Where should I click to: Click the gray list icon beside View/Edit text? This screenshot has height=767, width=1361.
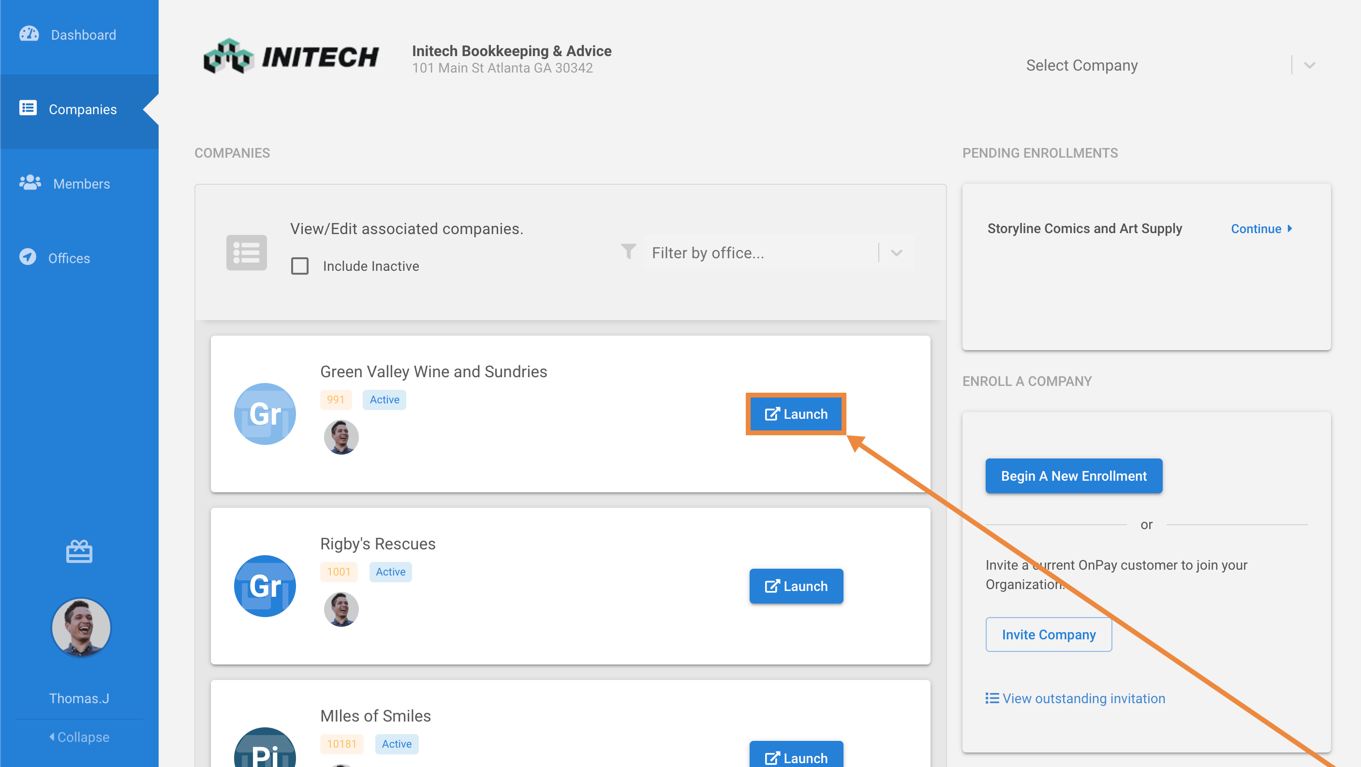(246, 252)
